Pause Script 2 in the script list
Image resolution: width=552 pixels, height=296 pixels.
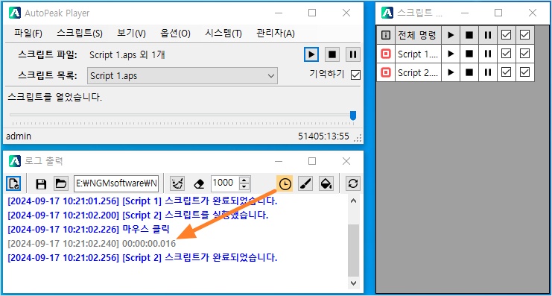(488, 72)
